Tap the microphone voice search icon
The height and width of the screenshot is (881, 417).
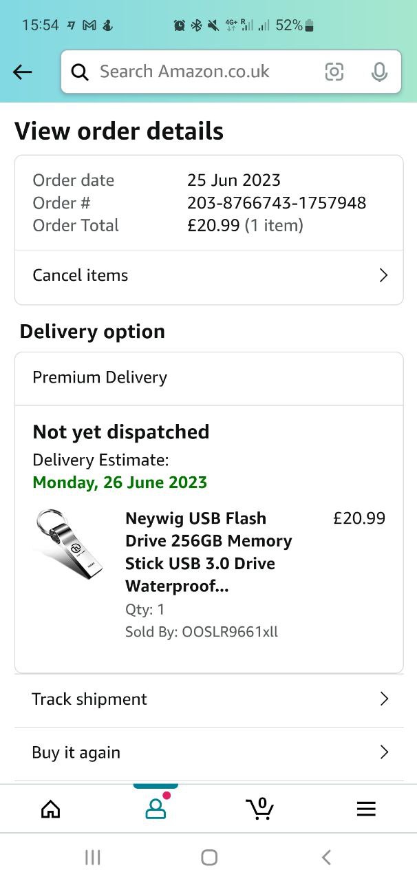pyautogui.click(x=379, y=72)
